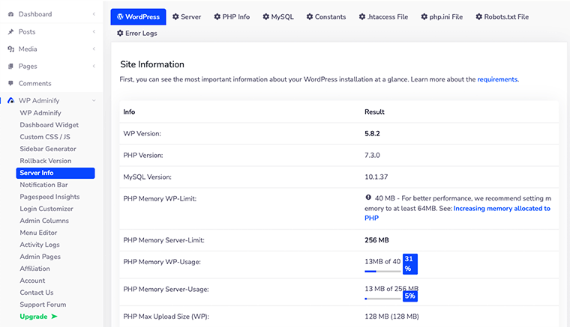Open the PHP Info tab
Screen dimensions: 570x327
click(x=232, y=16)
